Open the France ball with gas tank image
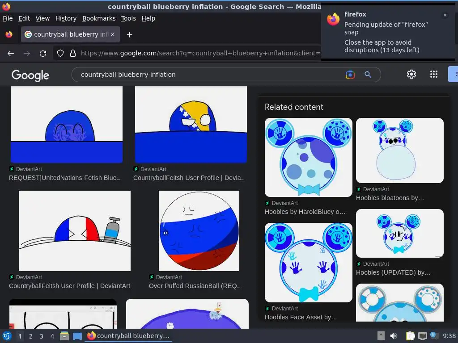This screenshot has height=343, width=458. 75,231
